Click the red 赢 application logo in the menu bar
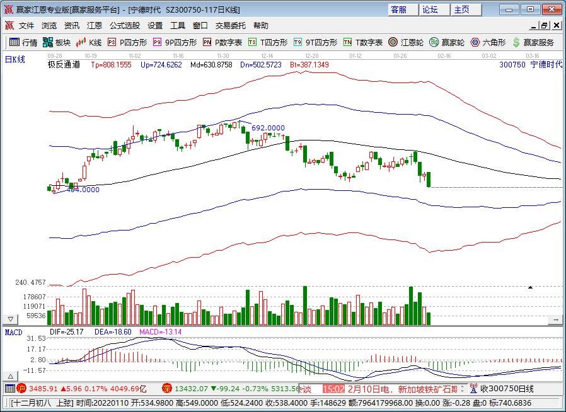This screenshot has height=412, width=566. [9, 26]
